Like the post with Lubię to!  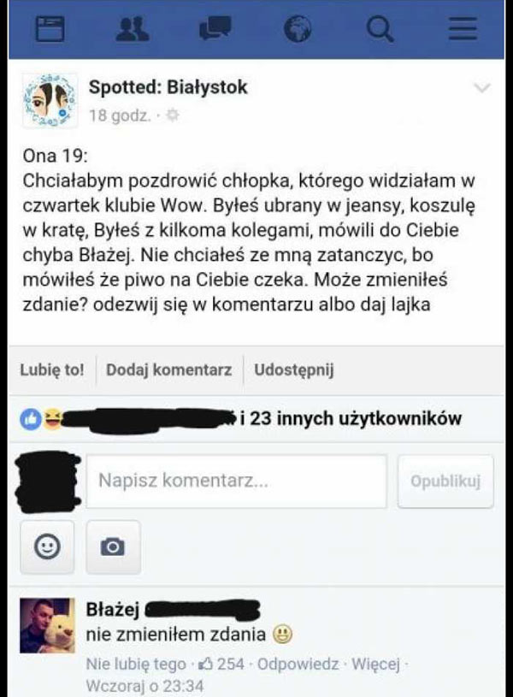coord(52,369)
